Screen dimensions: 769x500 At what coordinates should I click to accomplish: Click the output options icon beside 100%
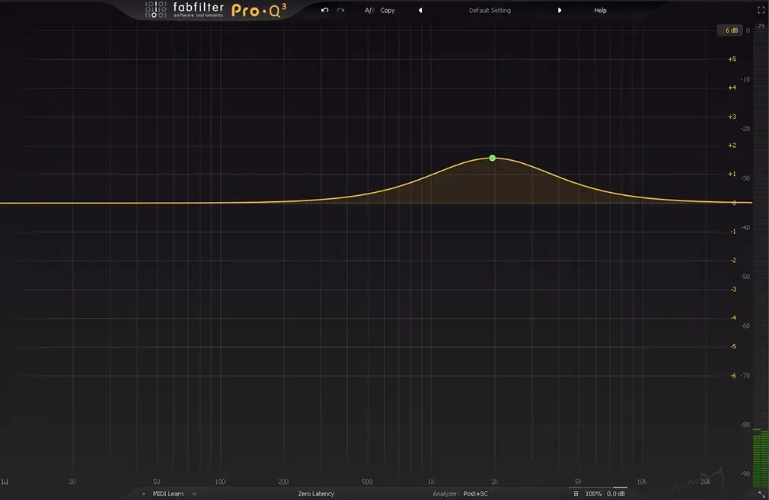coord(576,494)
